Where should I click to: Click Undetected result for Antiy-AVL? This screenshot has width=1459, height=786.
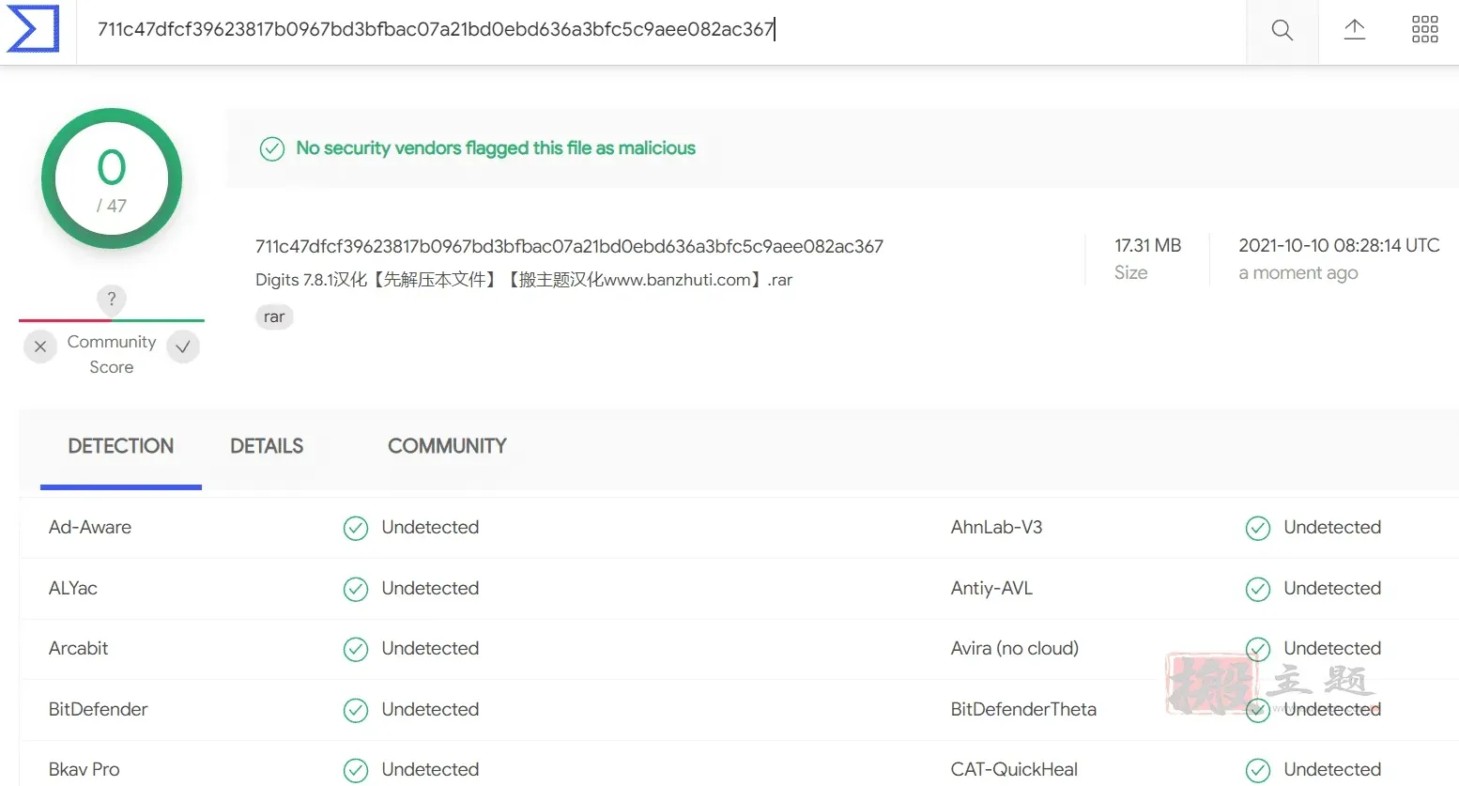pyautogui.click(x=1332, y=588)
